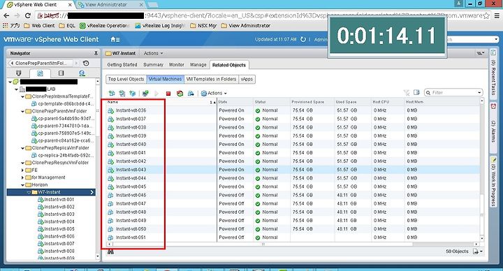Show Top Level Objects
The width and height of the screenshot is (503, 271).
point(126,79)
